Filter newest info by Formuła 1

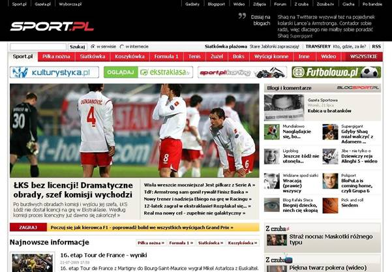181,243
